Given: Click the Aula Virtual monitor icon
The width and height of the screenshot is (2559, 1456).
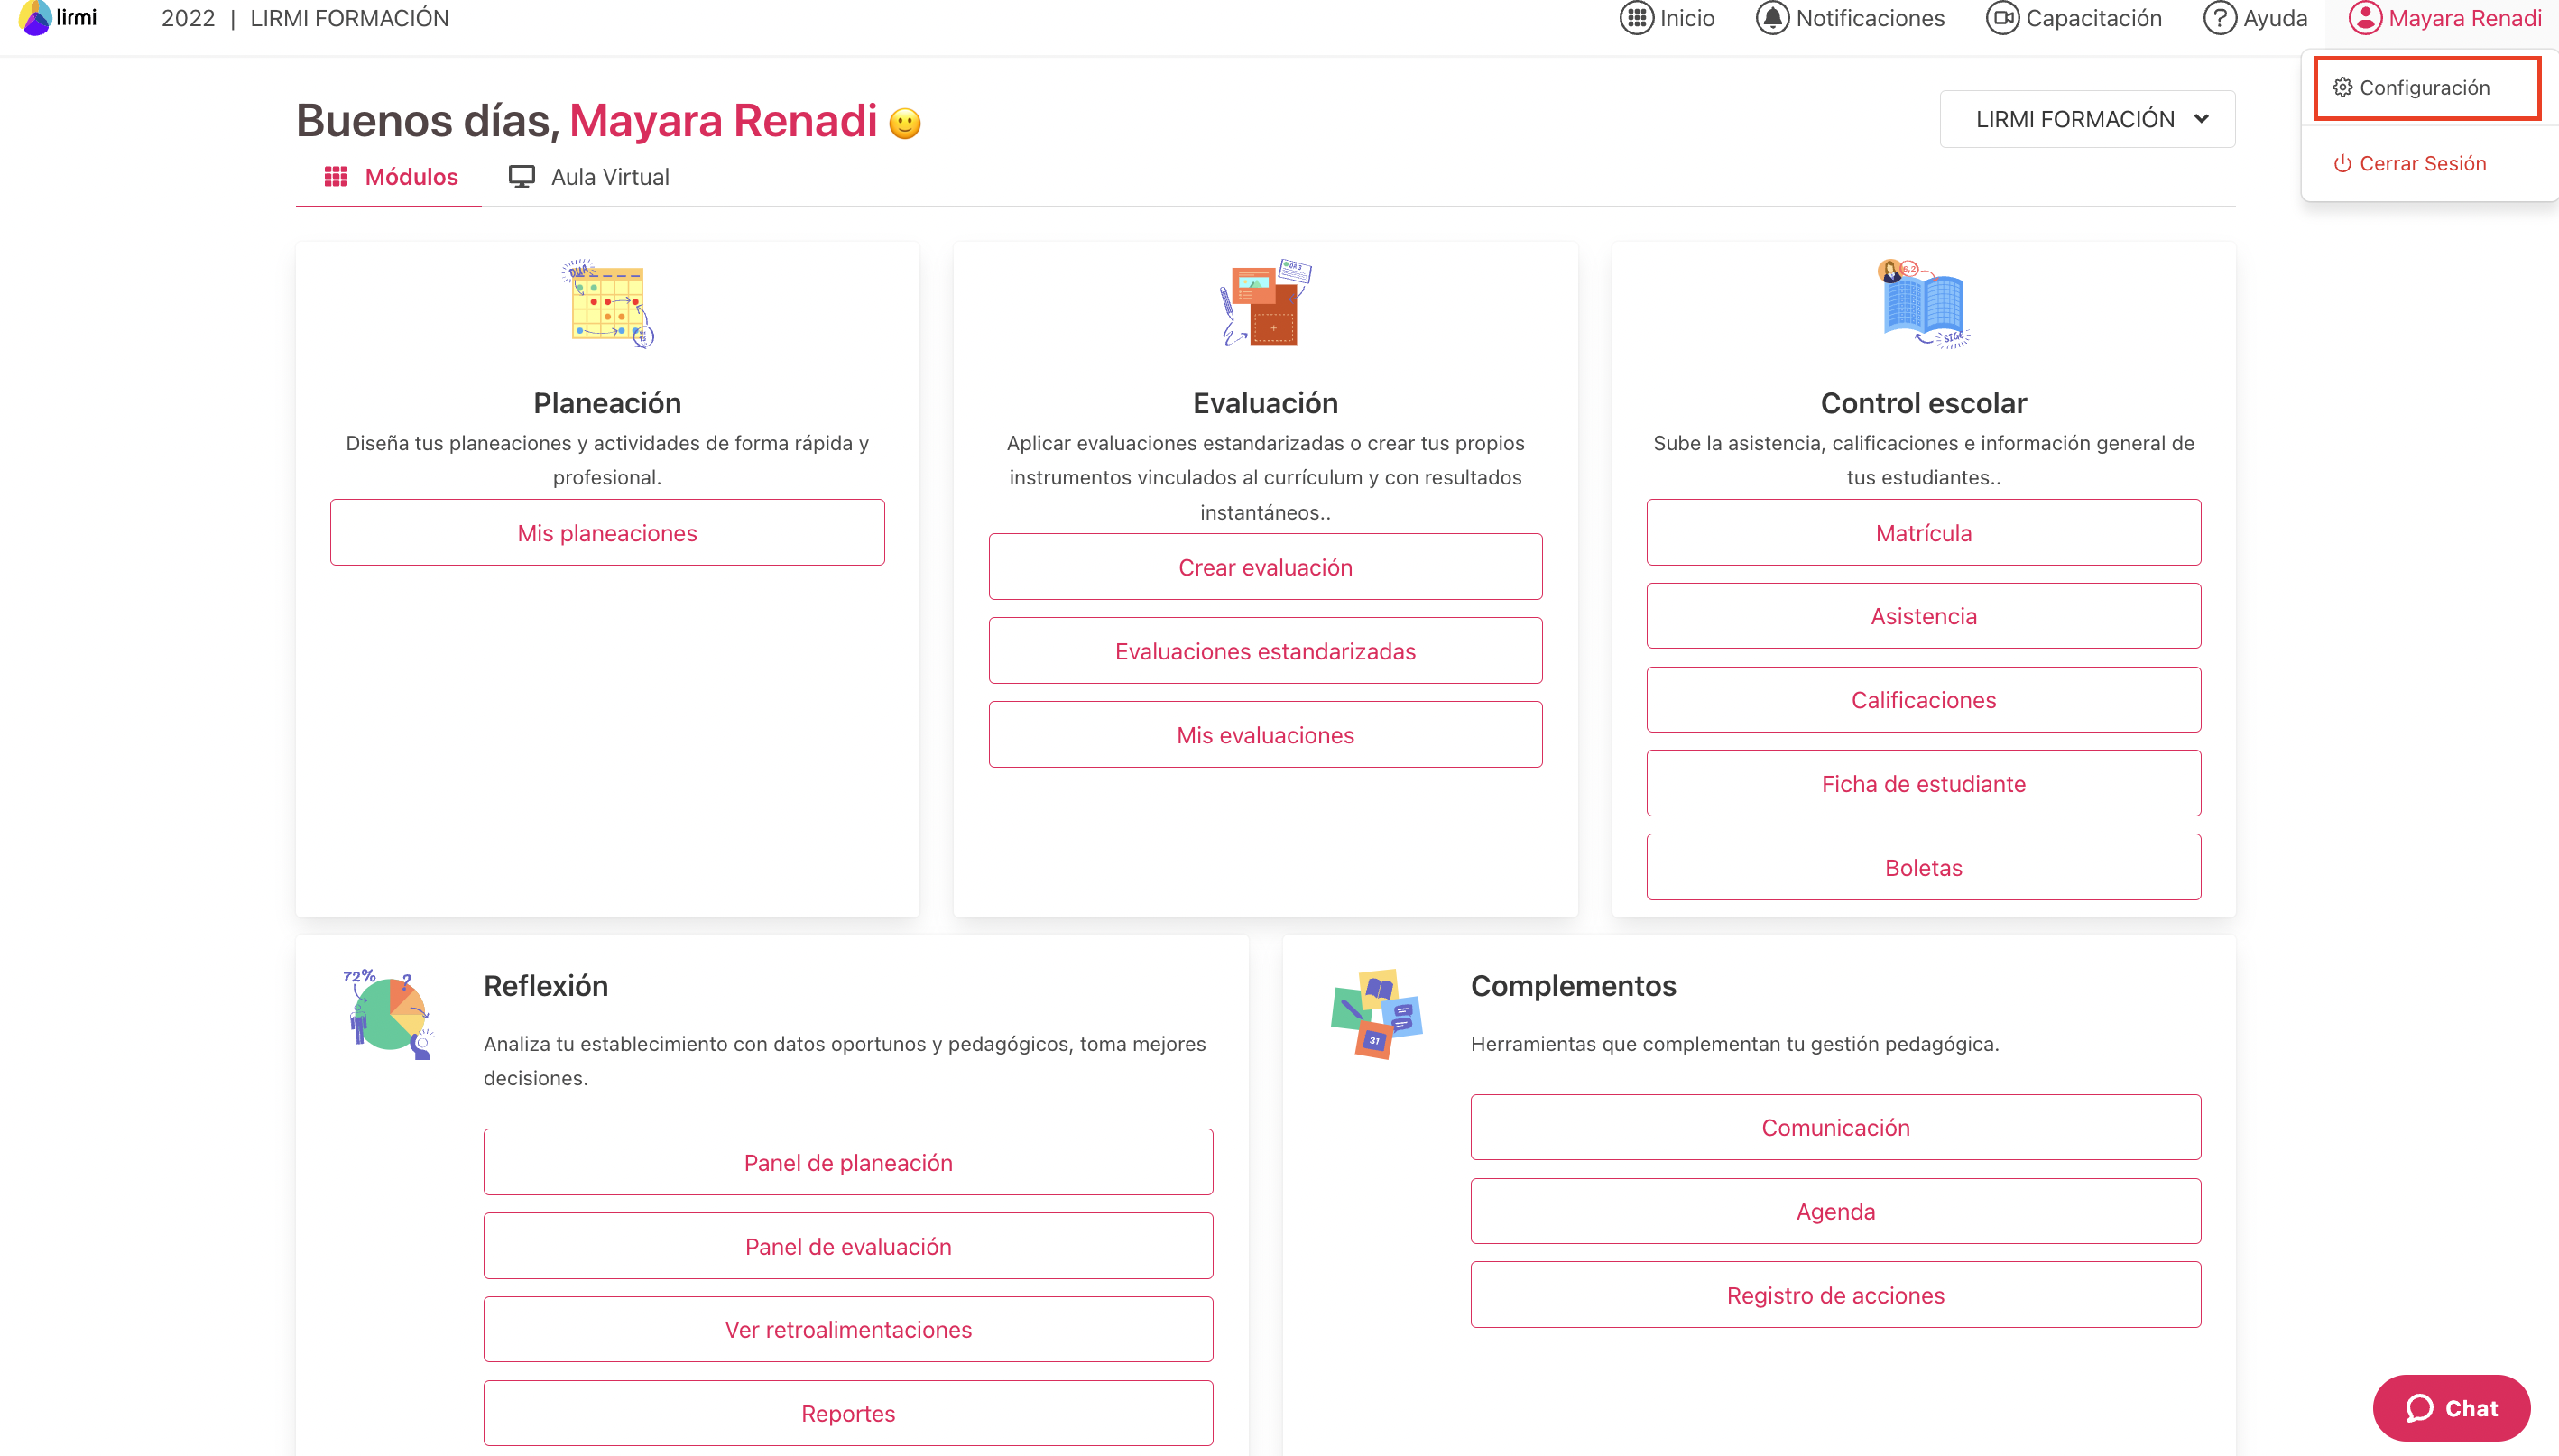Looking at the screenshot, I should coord(521,177).
